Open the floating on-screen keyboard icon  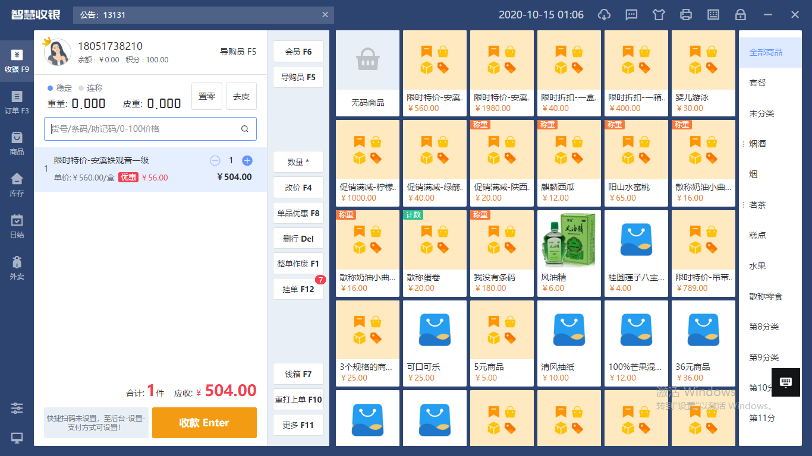786,382
